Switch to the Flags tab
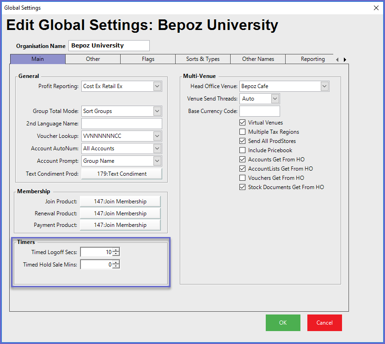The height and width of the screenshot is (344, 385). coord(148,59)
